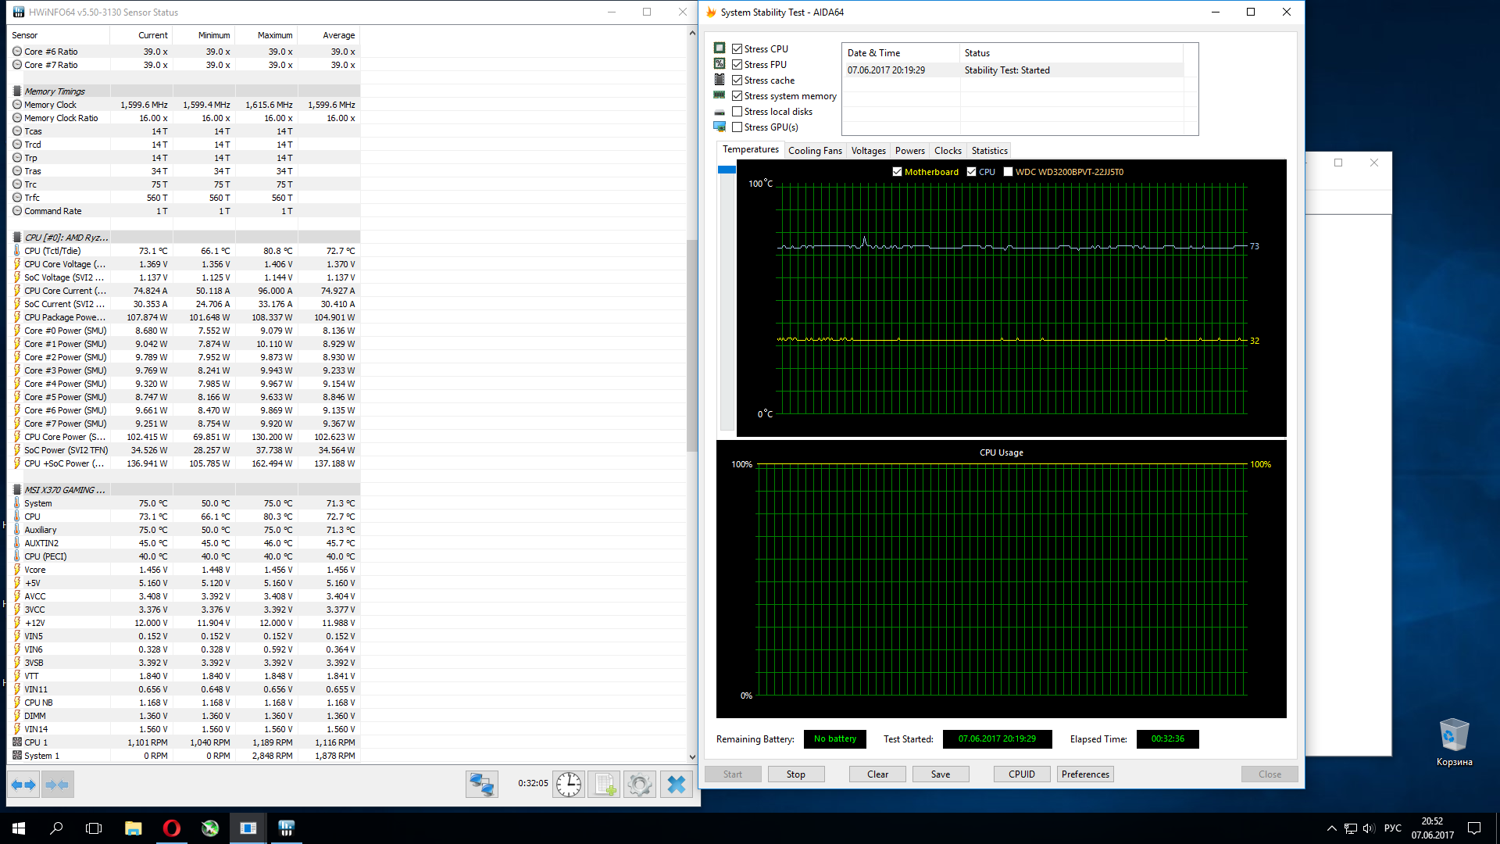Toggle WDC WD3200BPVT graph checkbox
Screen dimensions: 1500x844
click(x=1008, y=172)
